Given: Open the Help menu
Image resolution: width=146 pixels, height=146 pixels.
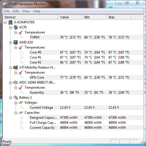Looking at the screenshot, I should pos(37,11).
